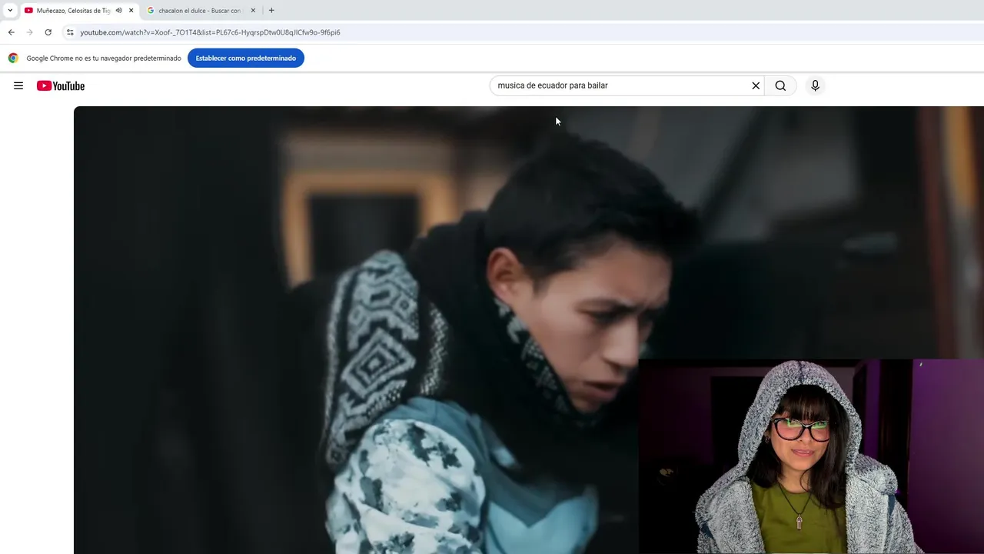Reload the page
Viewport: 984px width, 554px height.
[48, 32]
